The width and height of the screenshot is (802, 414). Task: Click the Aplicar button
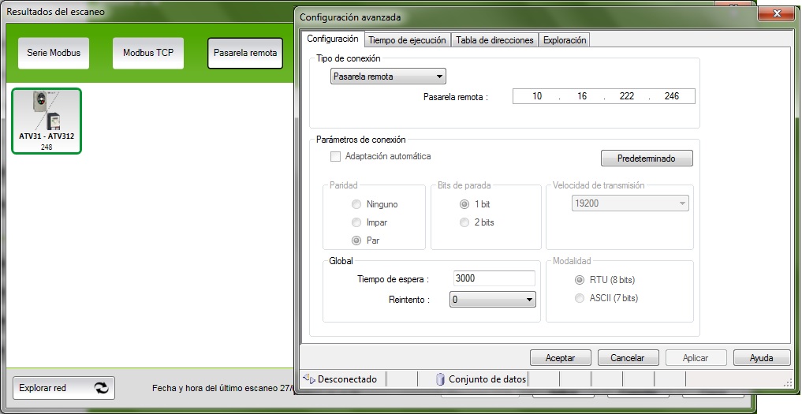pos(696,358)
